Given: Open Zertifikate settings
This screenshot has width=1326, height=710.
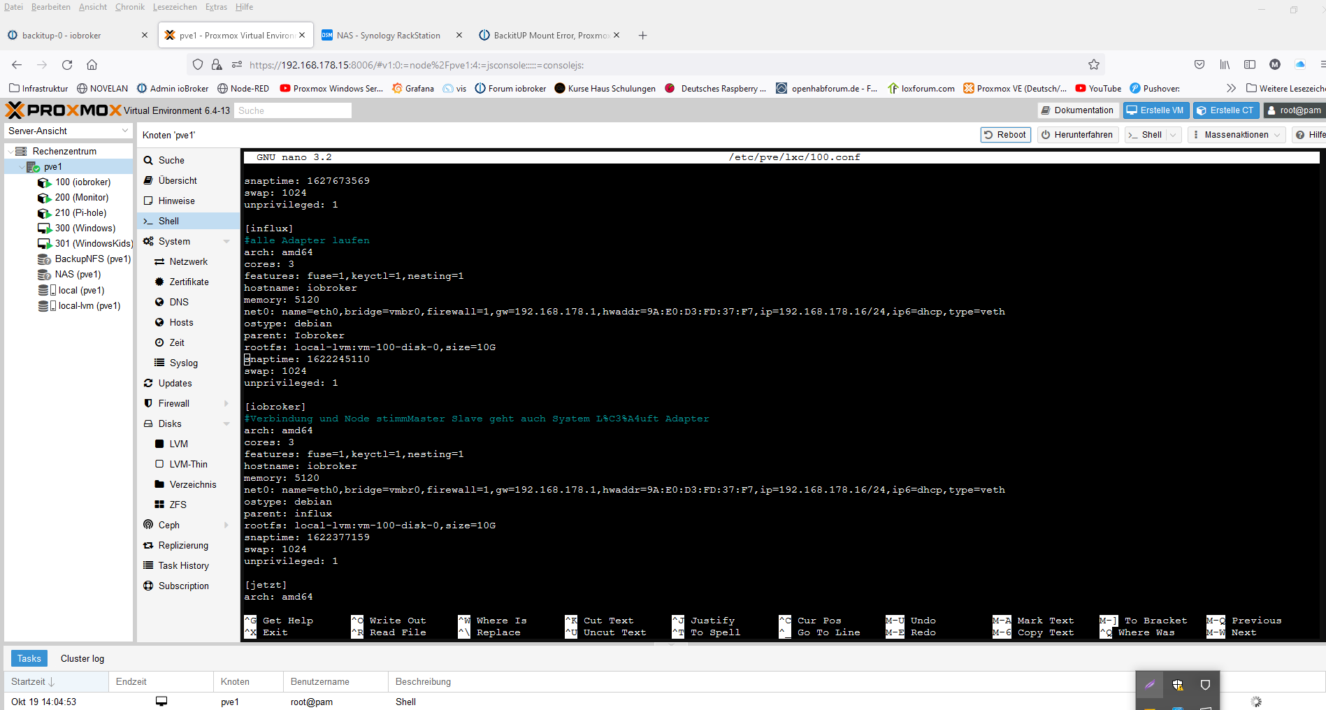Looking at the screenshot, I should (188, 282).
